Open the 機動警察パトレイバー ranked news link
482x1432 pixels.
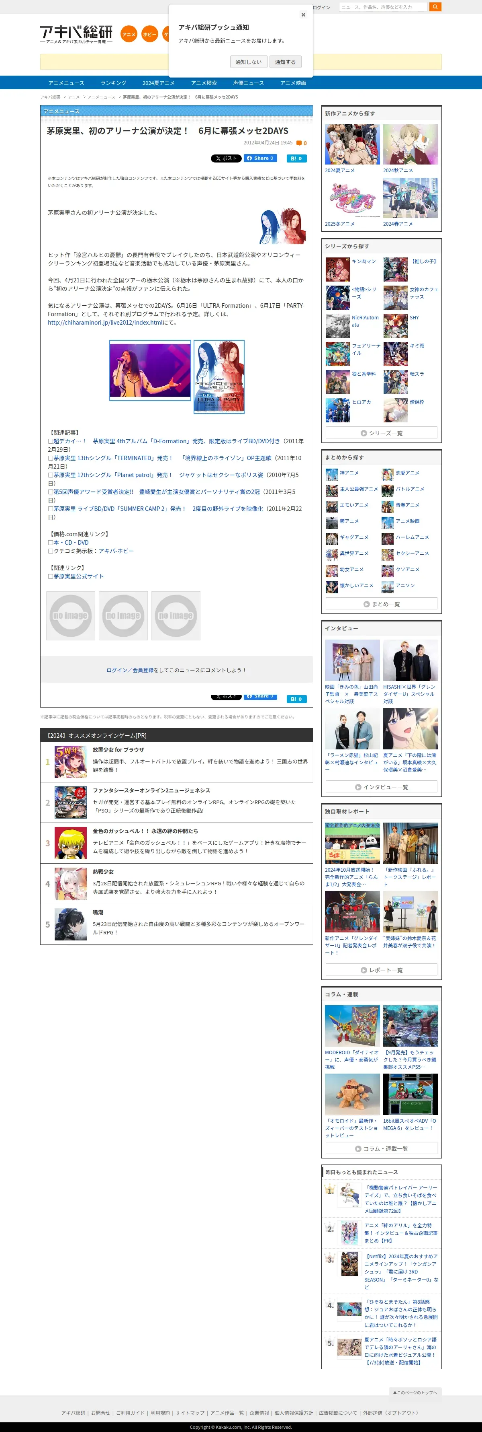click(x=400, y=1199)
